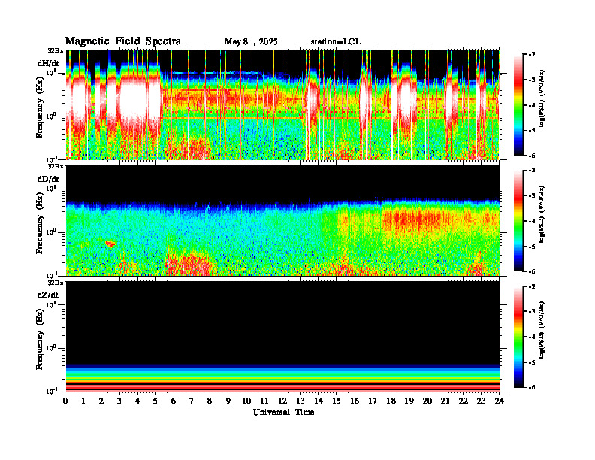Click the dZ/dt panel color bar

click(518, 337)
